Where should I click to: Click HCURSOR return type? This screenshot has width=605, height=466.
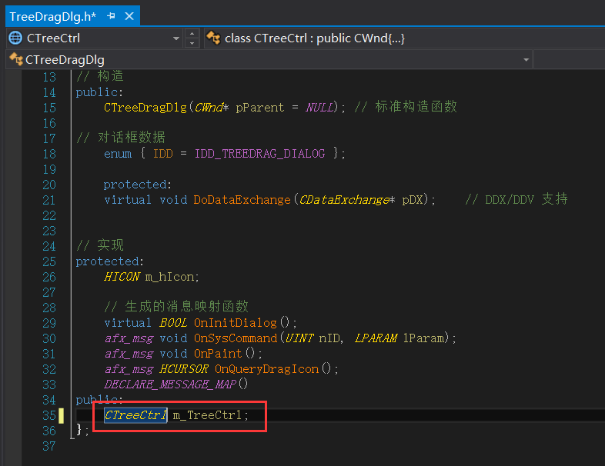[184, 369]
